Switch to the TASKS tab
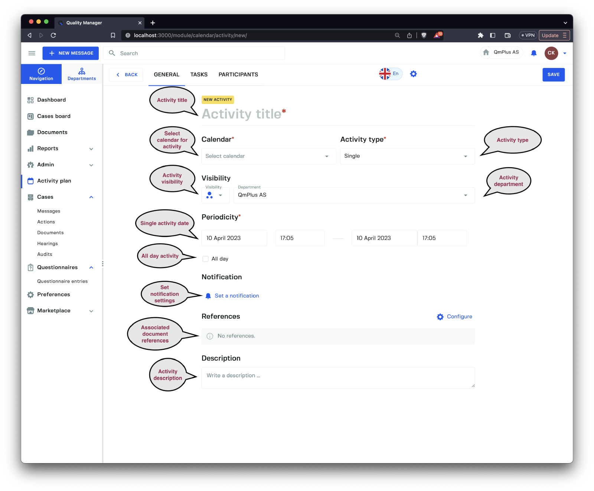594x491 pixels. click(199, 75)
